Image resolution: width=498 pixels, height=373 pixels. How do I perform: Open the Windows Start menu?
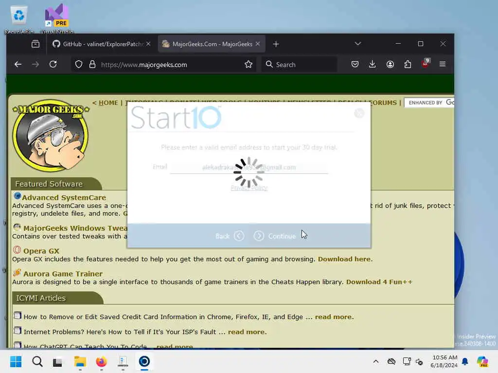coord(16,361)
